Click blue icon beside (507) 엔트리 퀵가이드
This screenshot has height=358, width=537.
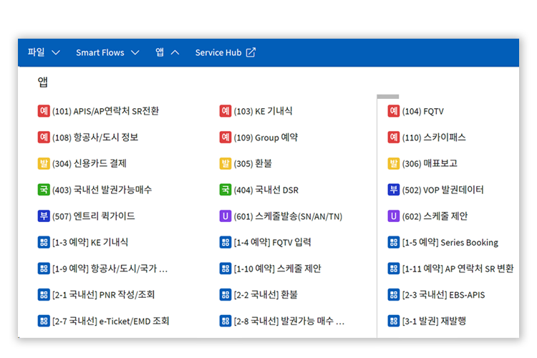[44, 216]
